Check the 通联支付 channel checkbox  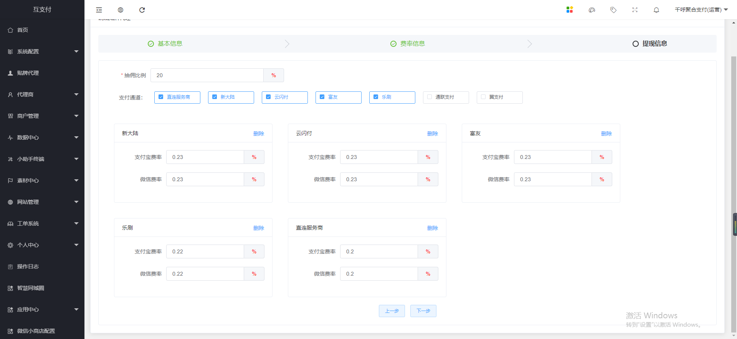click(430, 97)
